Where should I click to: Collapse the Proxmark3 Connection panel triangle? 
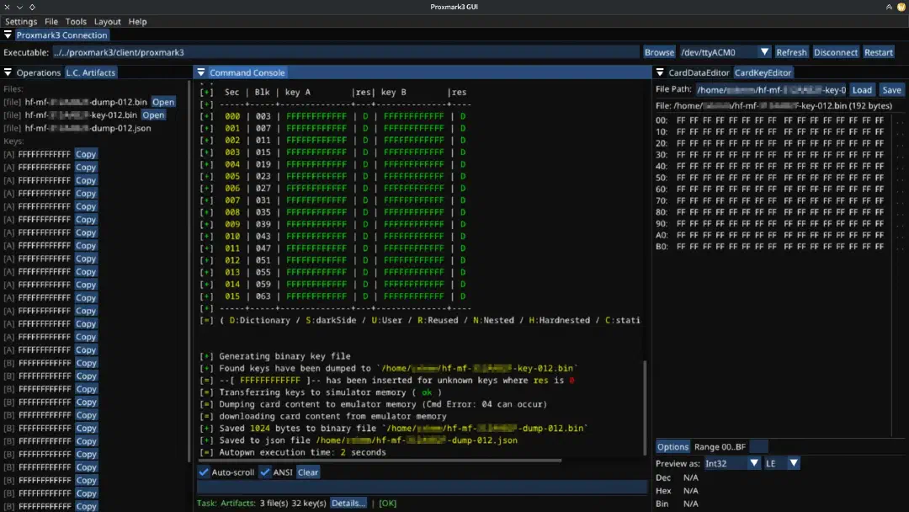(x=8, y=35)
